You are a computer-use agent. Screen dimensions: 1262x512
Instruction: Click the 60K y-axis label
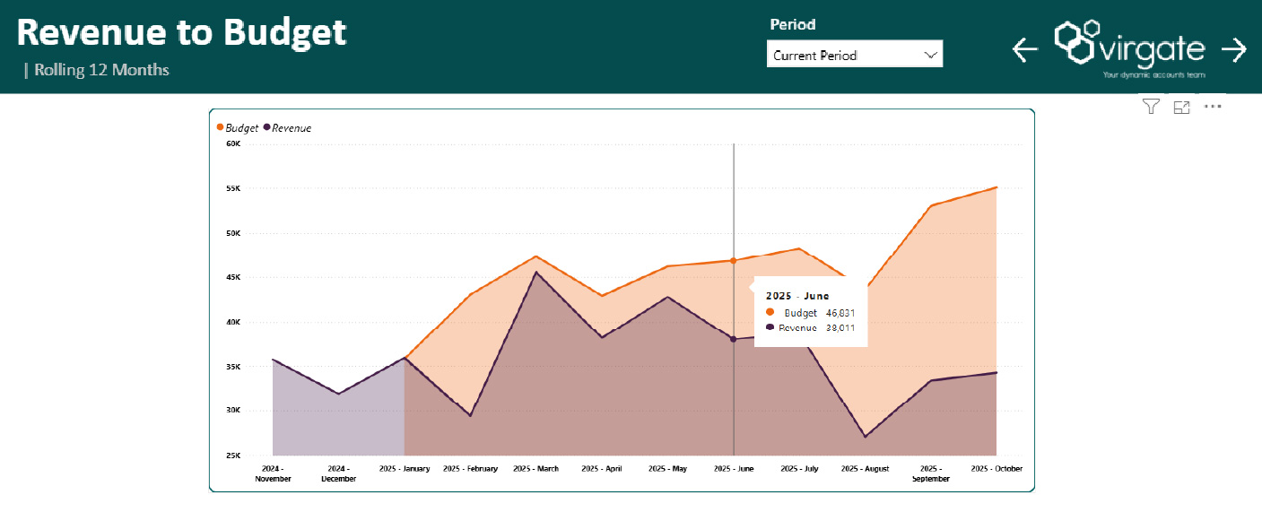tap(232, 143)
